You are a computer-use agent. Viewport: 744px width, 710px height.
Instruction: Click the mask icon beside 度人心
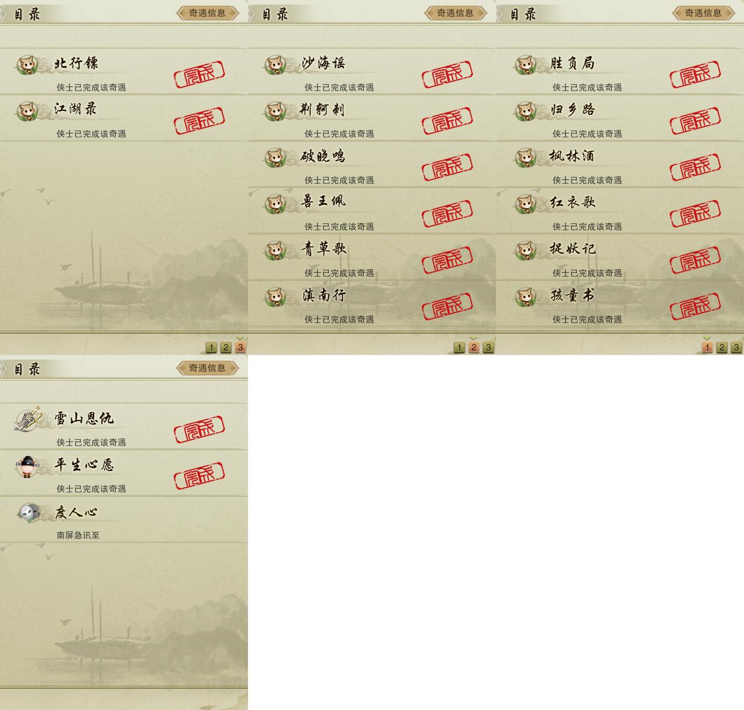coord(28,513)
